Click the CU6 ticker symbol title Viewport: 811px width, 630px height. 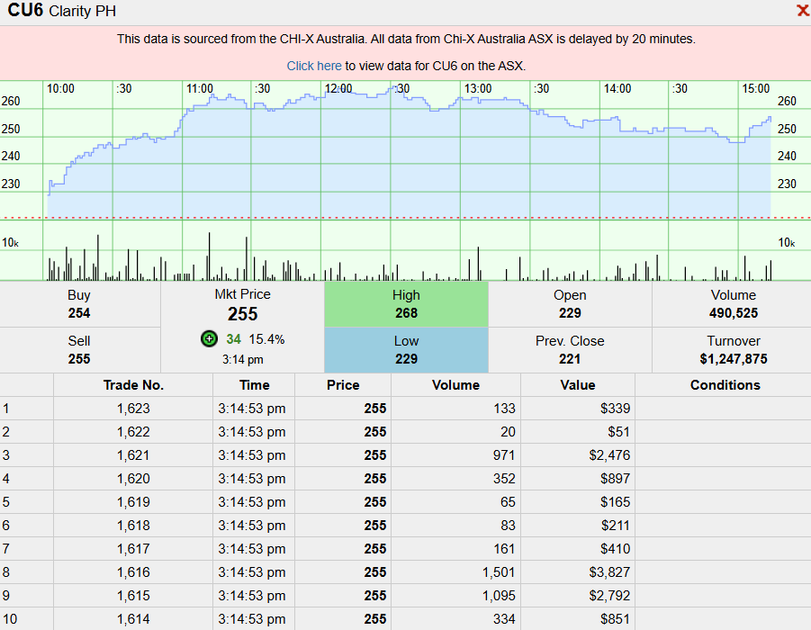[25, 10]
